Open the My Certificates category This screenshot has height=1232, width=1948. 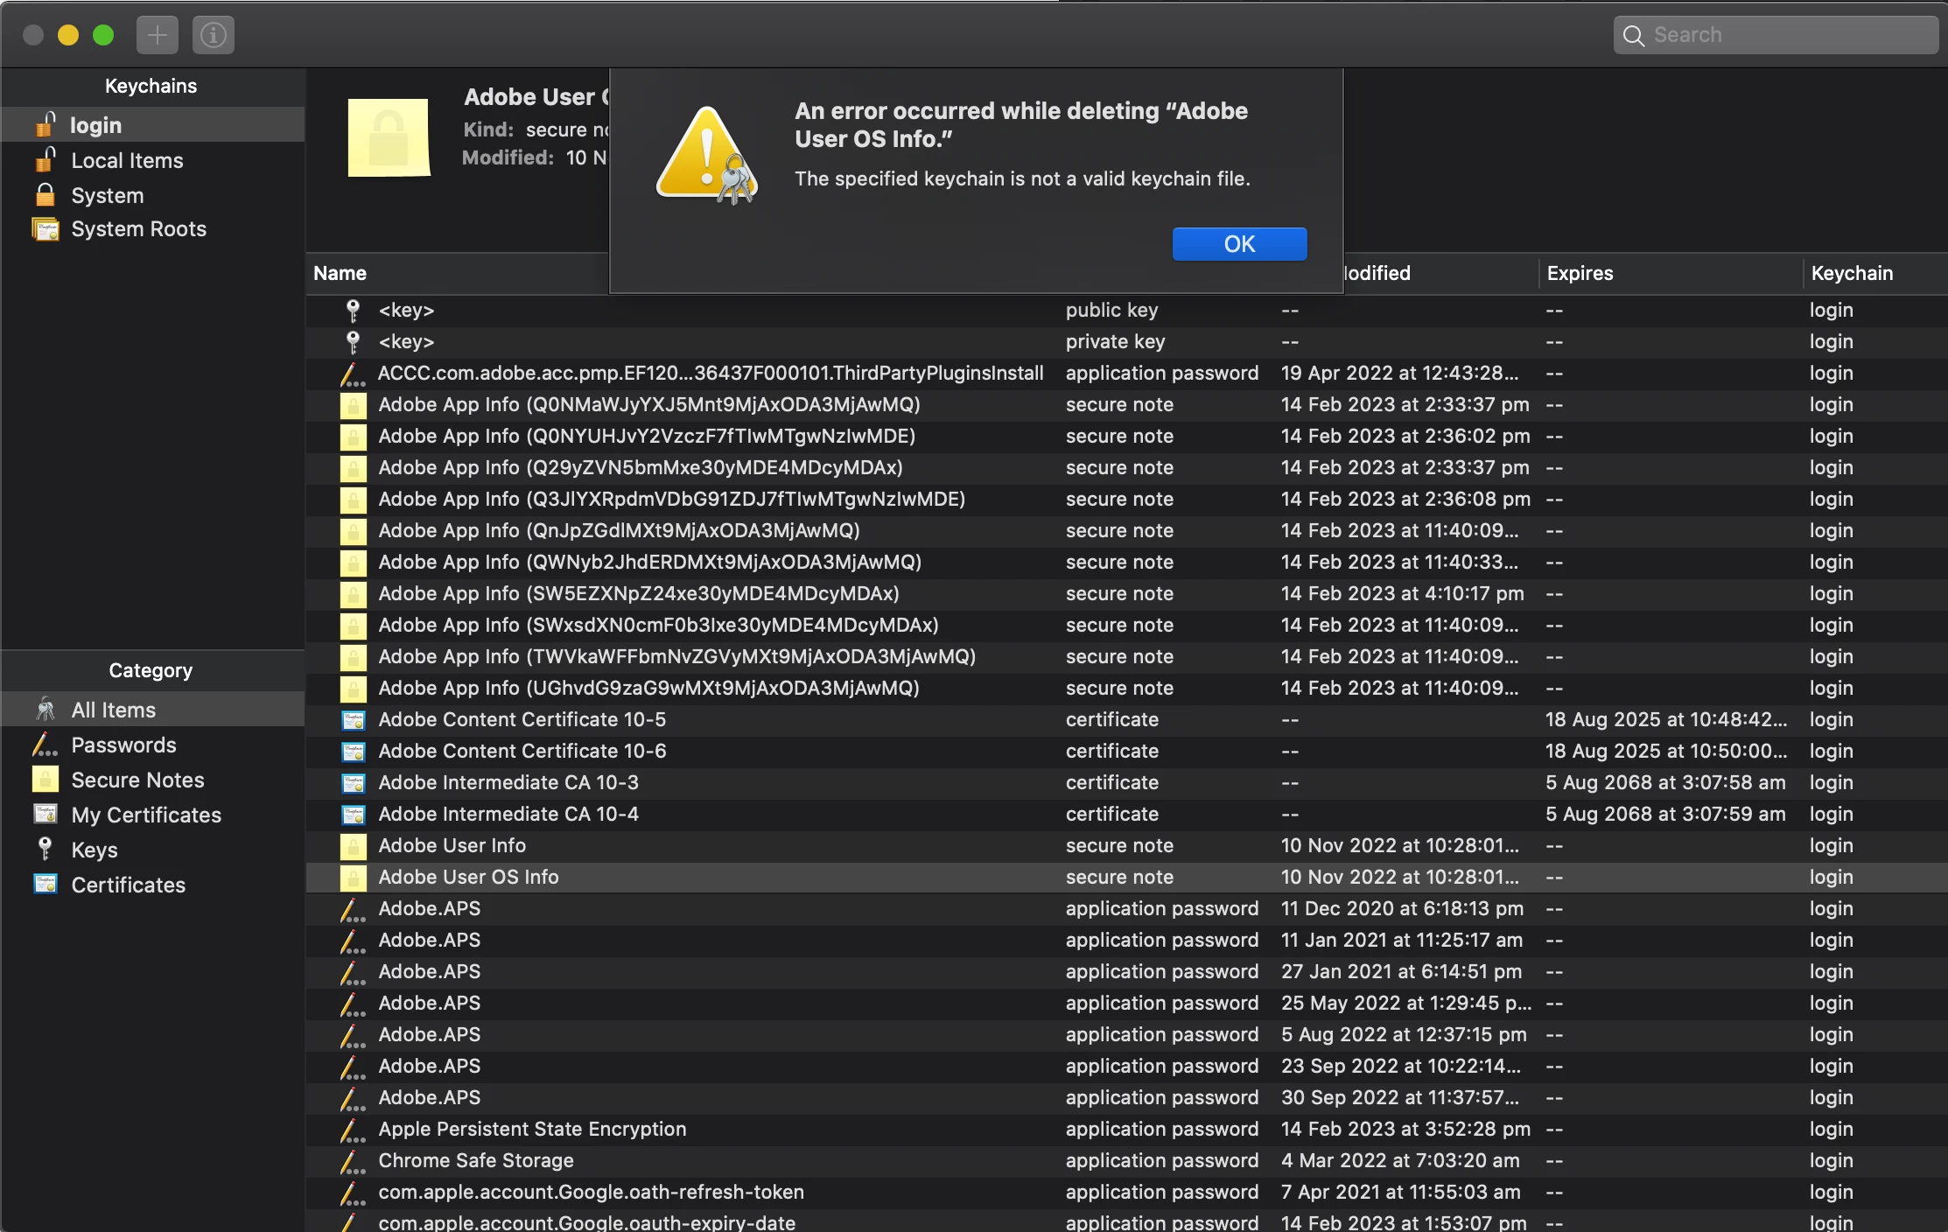(146, 815)
